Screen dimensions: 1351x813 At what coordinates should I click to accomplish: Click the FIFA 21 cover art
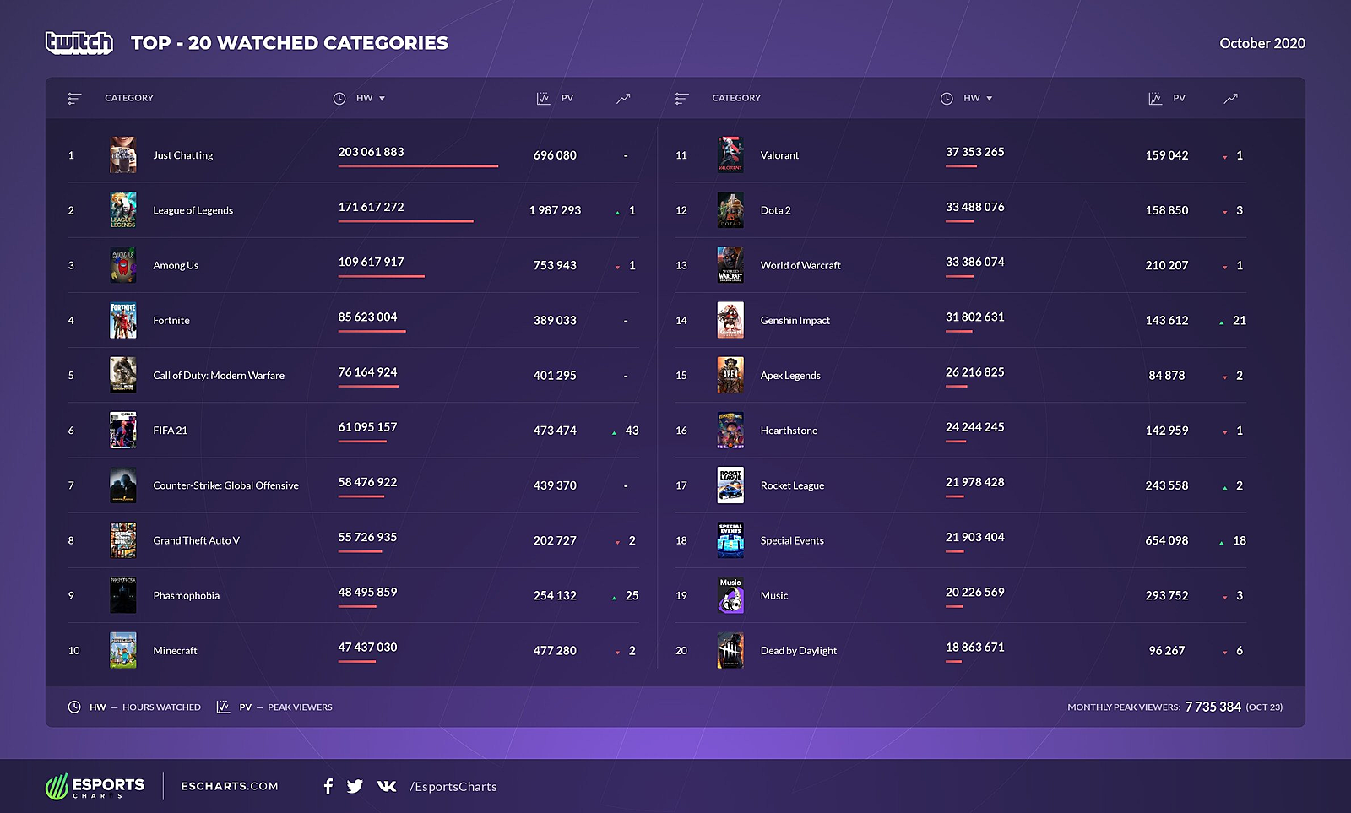pyautogui.click(x=123, y=431)
